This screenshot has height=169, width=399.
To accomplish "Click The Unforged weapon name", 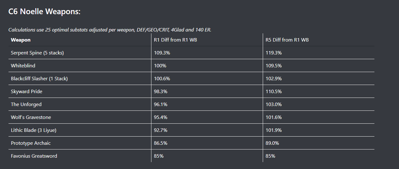I will coord(26,104).
